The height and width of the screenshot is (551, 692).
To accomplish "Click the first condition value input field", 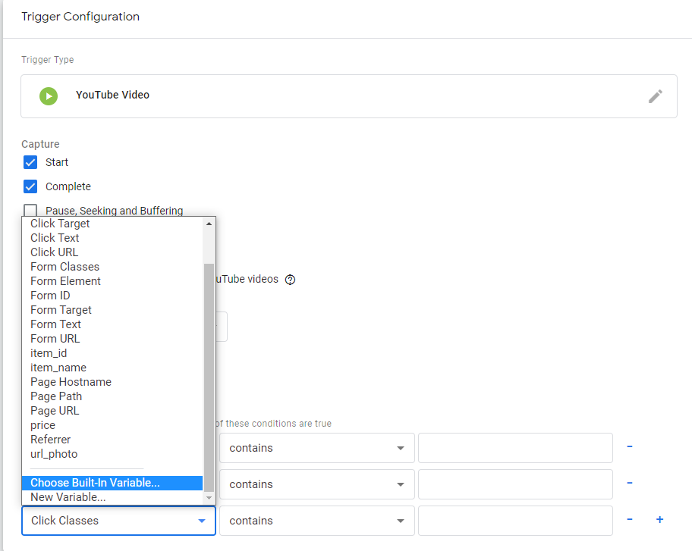I will (515, 448).
